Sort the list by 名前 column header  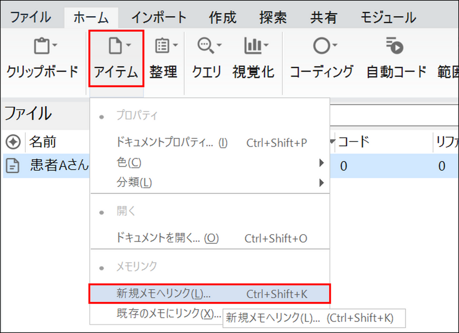43,142
